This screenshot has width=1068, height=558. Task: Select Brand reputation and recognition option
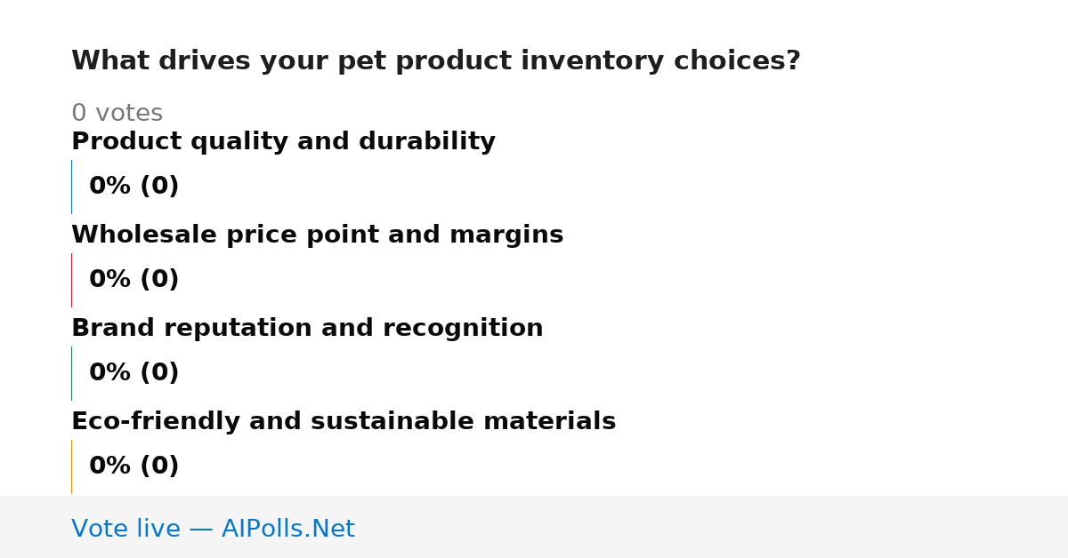coord(307,329)
